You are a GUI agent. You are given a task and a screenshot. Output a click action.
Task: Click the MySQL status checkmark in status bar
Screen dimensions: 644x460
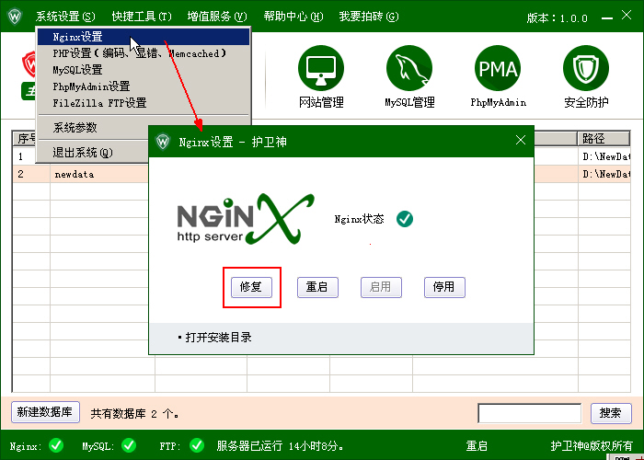(x=129, y=445)
